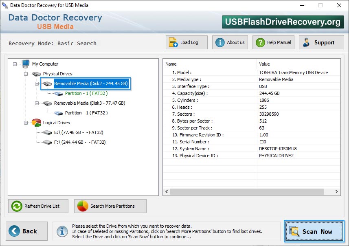Click the Support person icon
The height and width of the screenshot is (246, 349).
click(x=307, y=42)
